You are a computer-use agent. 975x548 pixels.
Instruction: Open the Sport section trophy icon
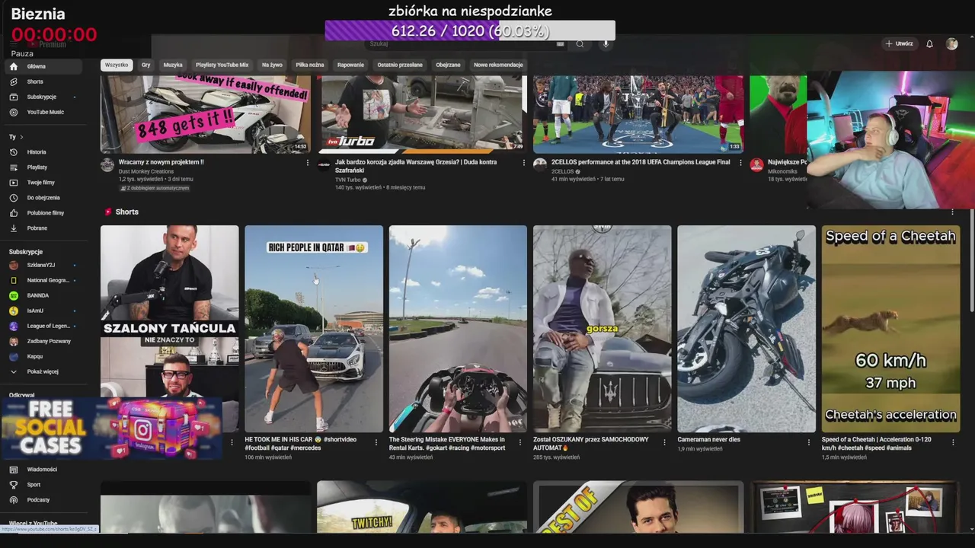tap(14, 485)
